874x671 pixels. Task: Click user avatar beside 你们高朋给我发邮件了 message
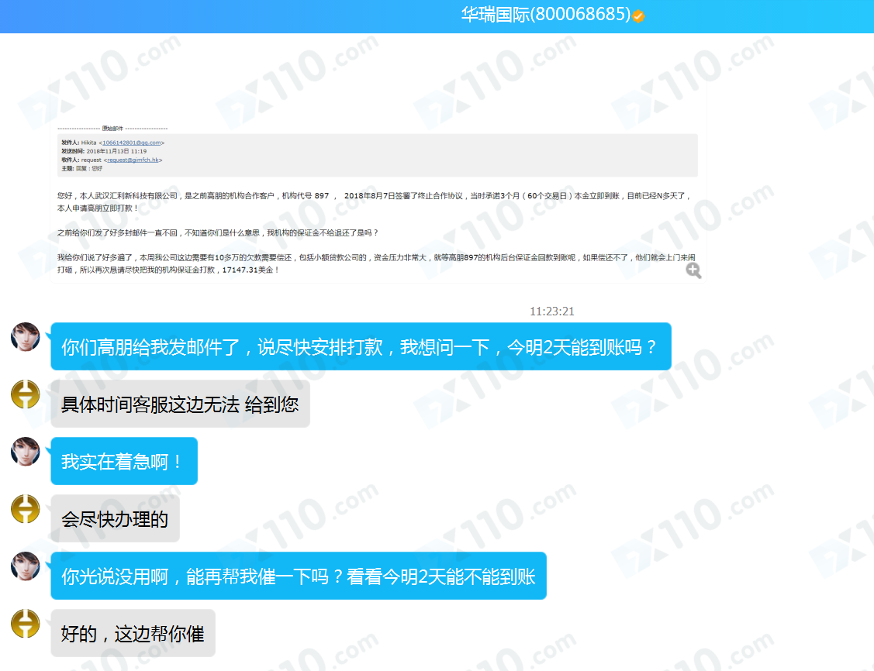coord(26,336)
